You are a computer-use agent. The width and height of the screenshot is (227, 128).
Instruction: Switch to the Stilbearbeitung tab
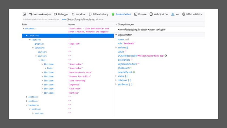98,14
